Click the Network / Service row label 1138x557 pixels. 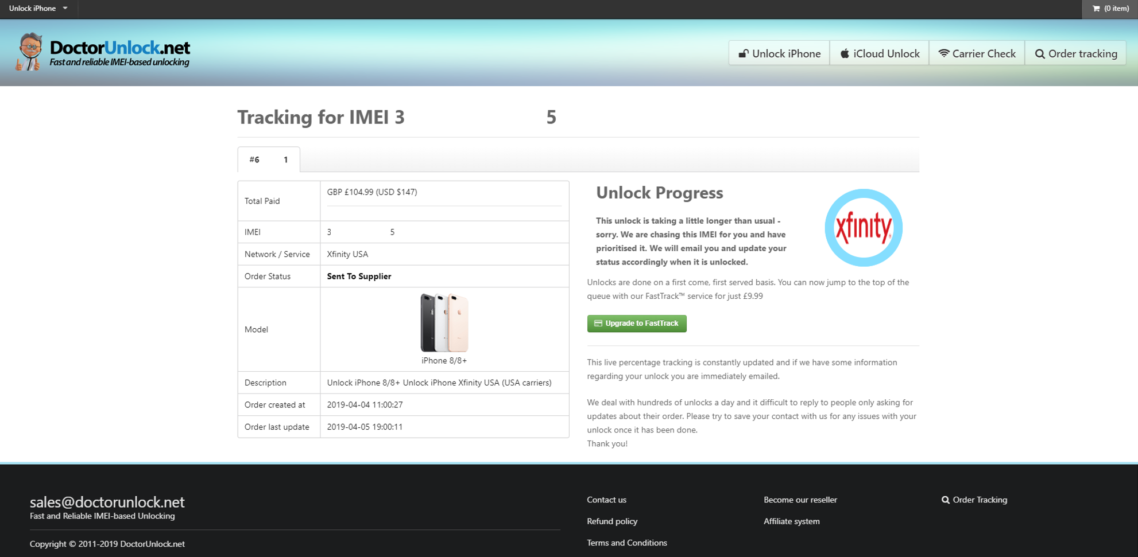pyautogui.click(x=277, y=254)
